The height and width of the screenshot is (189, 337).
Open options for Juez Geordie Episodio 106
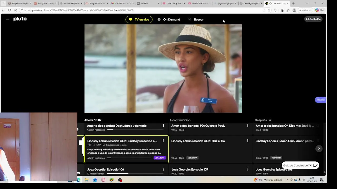(163, 169)
